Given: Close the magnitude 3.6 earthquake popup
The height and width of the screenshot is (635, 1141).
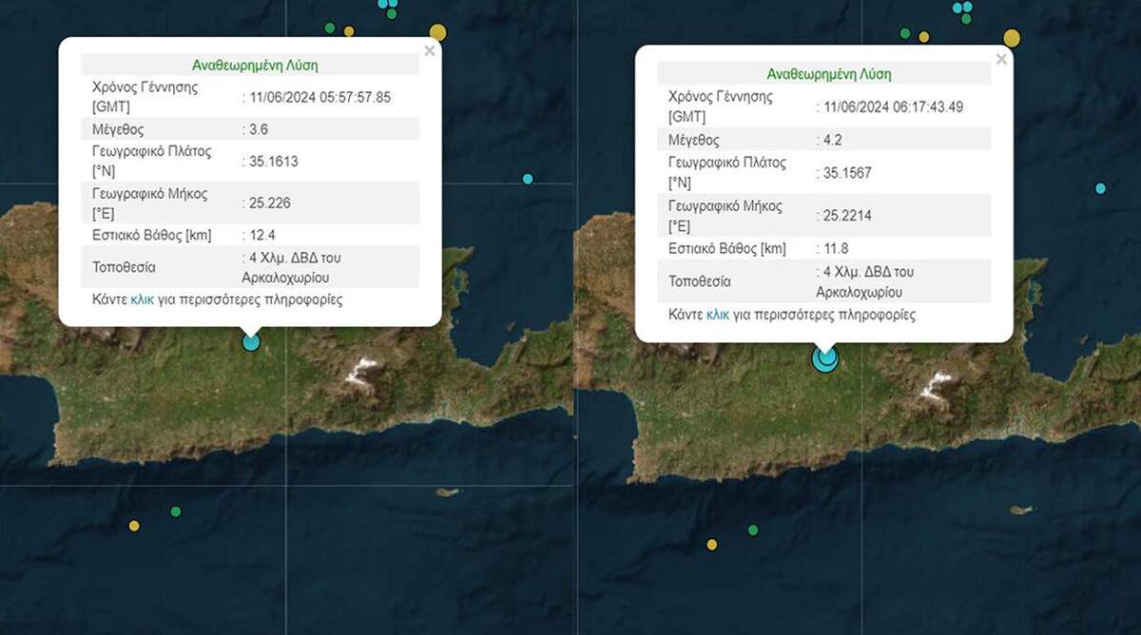Looking at the screenshot, I should 430,51.
